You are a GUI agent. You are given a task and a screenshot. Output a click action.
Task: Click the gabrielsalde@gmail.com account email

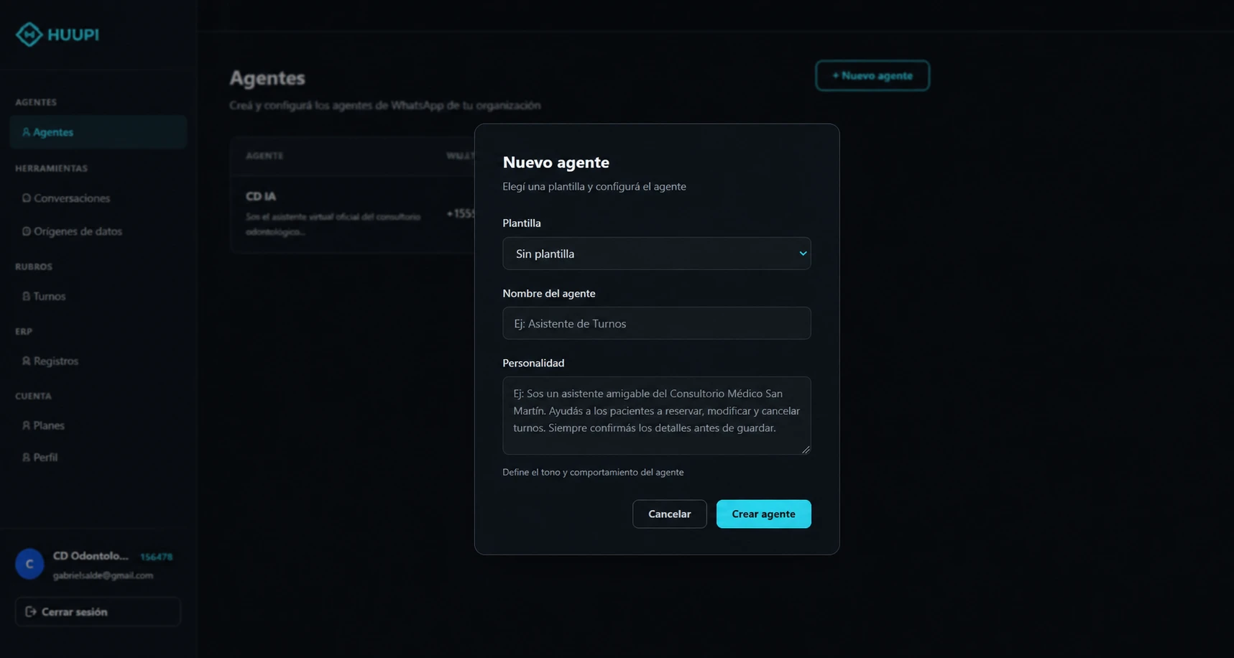[x=103, y=575]
